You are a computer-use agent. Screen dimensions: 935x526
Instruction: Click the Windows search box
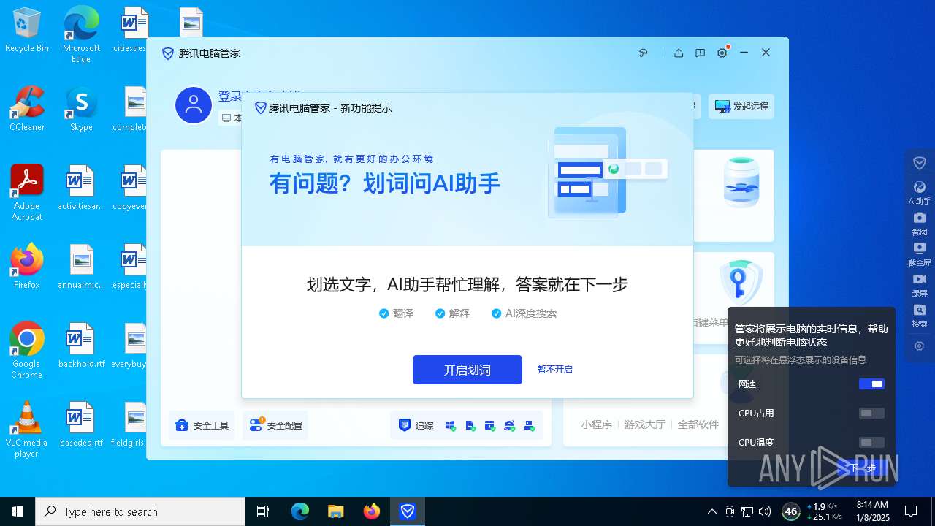coord(140,511)
